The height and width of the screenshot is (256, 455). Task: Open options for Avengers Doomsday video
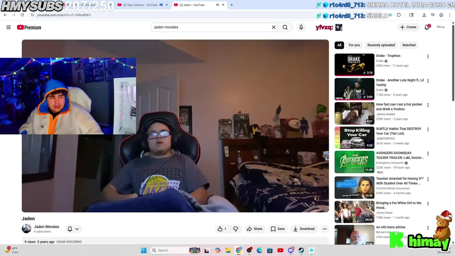pos(428,154)
